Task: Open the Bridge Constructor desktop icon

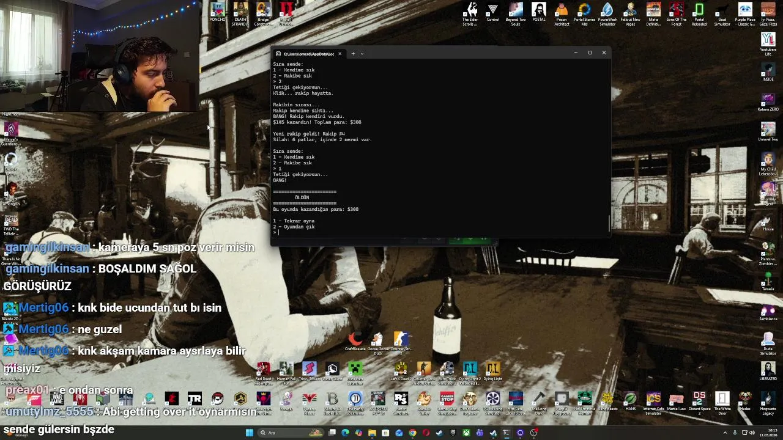Action: [263, 13]
